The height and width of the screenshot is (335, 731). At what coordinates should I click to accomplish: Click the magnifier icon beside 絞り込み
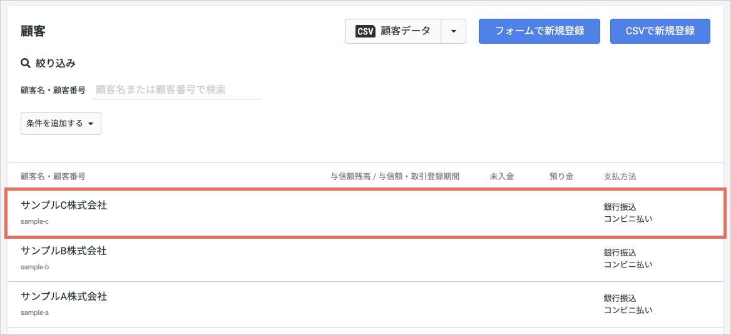pyautogui.click(x=26, y=63)
